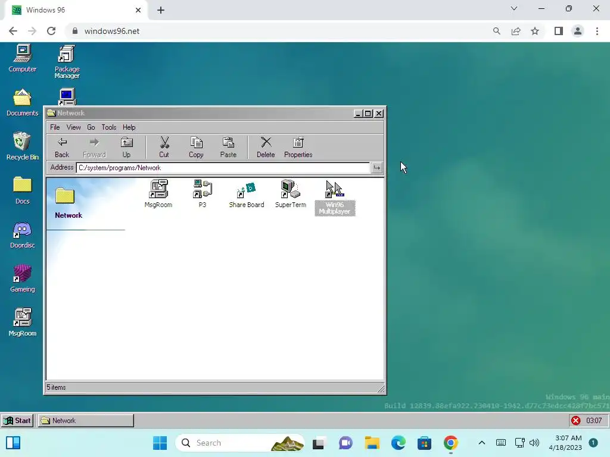Launch the Doordisc desktop shortcut
The height and width of the screenshot is (457, 610).
(x=23, y=234)
